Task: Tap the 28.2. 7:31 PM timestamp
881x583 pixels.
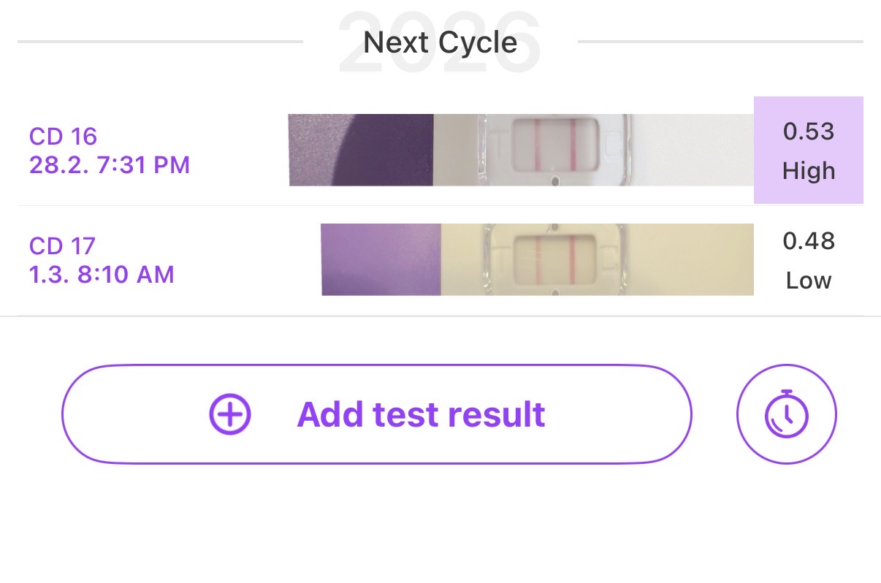Action: [x=110, y=165]
